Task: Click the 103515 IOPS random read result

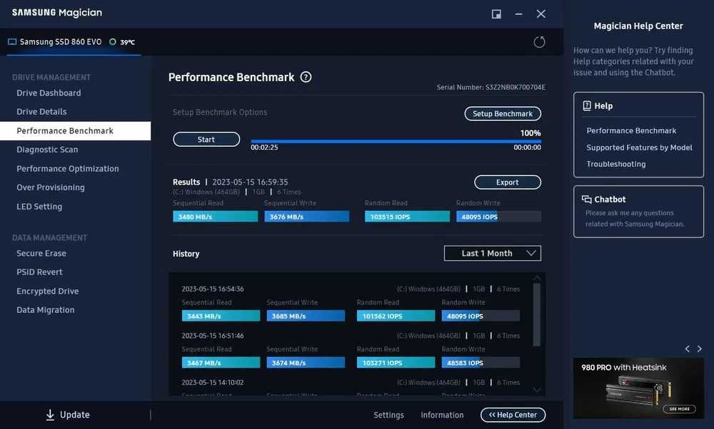Action: [x=407, y=217]
